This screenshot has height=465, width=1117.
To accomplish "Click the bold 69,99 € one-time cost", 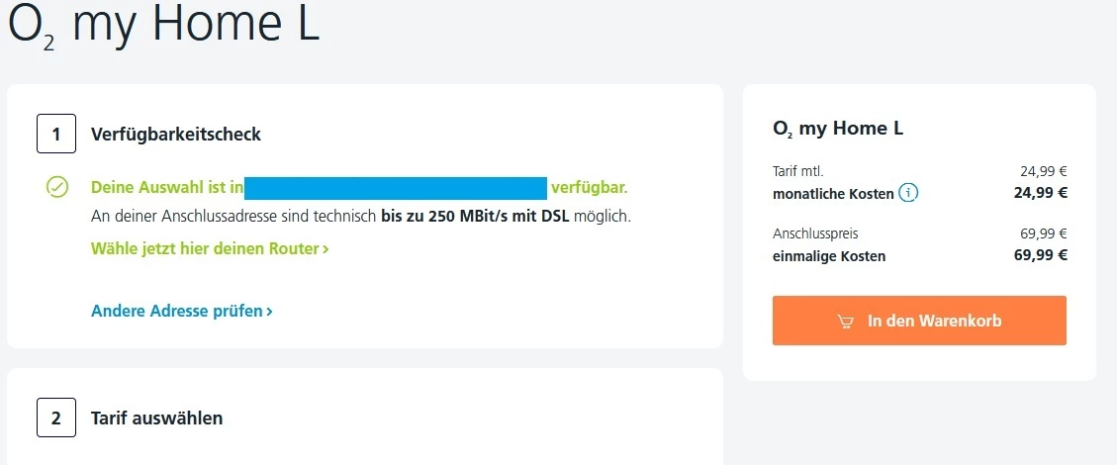I will pos(1040,256).
